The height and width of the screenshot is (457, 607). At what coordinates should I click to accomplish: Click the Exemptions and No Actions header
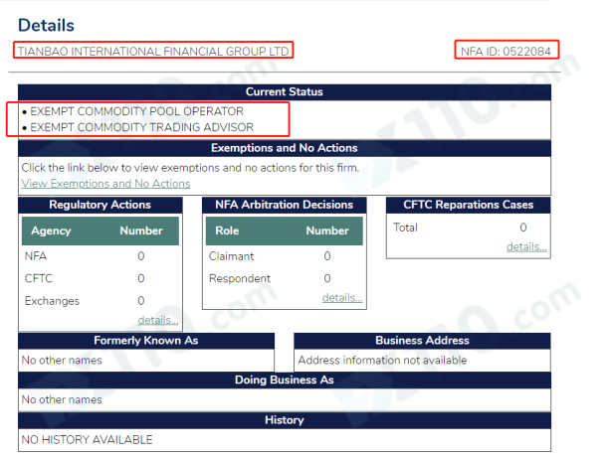[x=285, y=148]
